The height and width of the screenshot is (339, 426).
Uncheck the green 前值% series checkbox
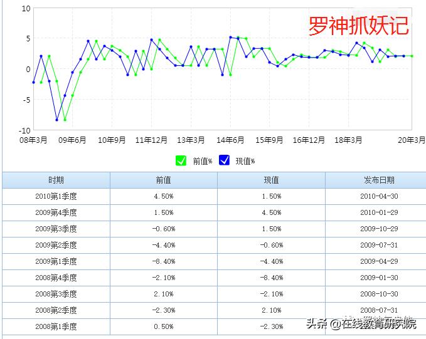[x=181, y=160]
